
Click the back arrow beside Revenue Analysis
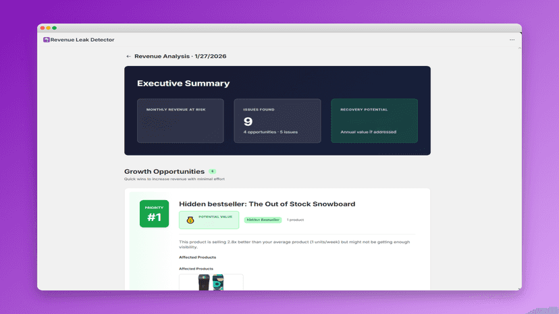[128, 56]
